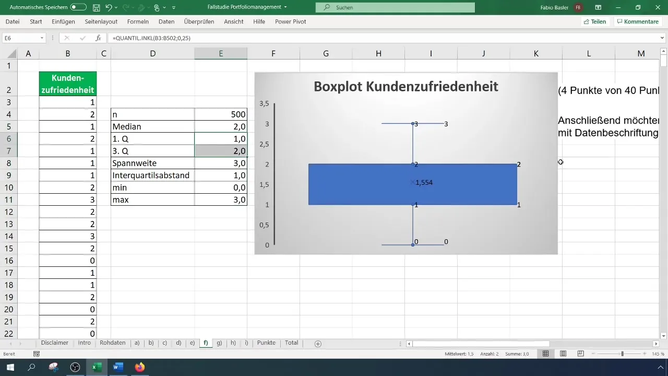668x376 pixels.
Task: Click the Suchen search box
Action: [x=395, y=7]
